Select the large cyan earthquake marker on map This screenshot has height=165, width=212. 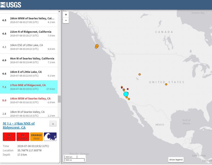click(x=126, y=94)
